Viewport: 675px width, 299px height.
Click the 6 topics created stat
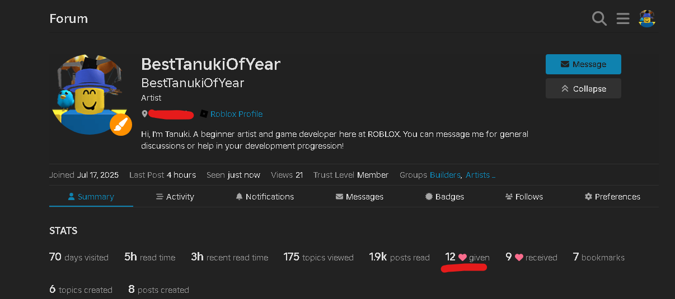point(81,289)
